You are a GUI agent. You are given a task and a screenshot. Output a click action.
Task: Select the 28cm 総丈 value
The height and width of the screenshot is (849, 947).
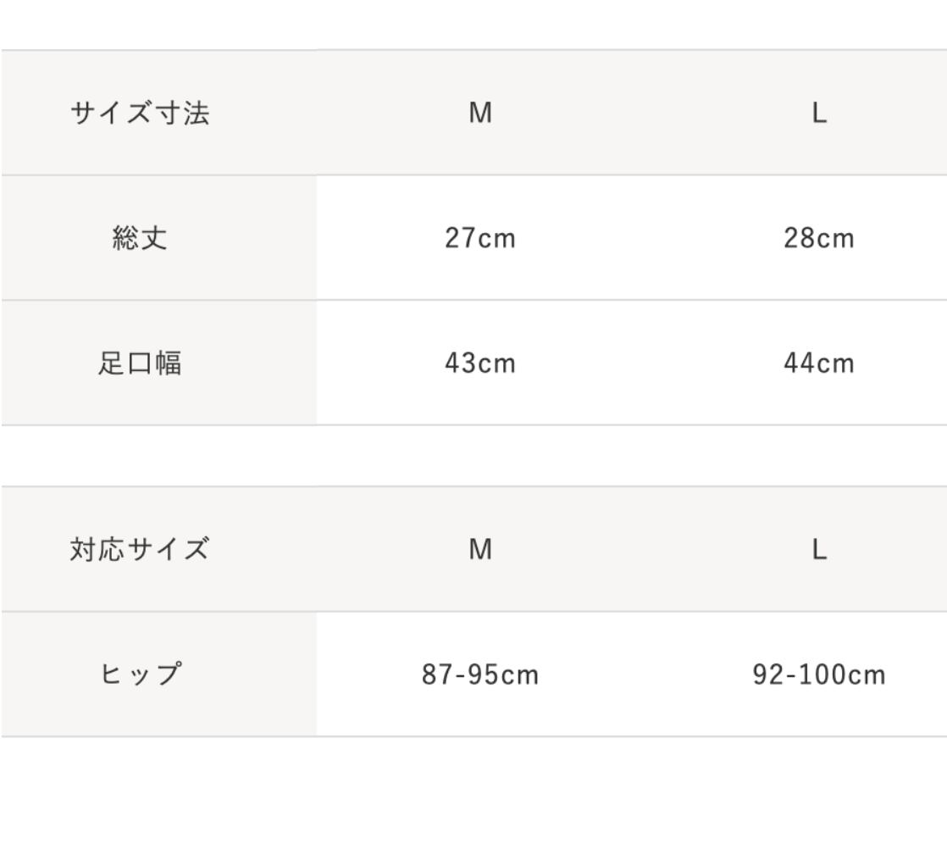(x=819, y=239)
